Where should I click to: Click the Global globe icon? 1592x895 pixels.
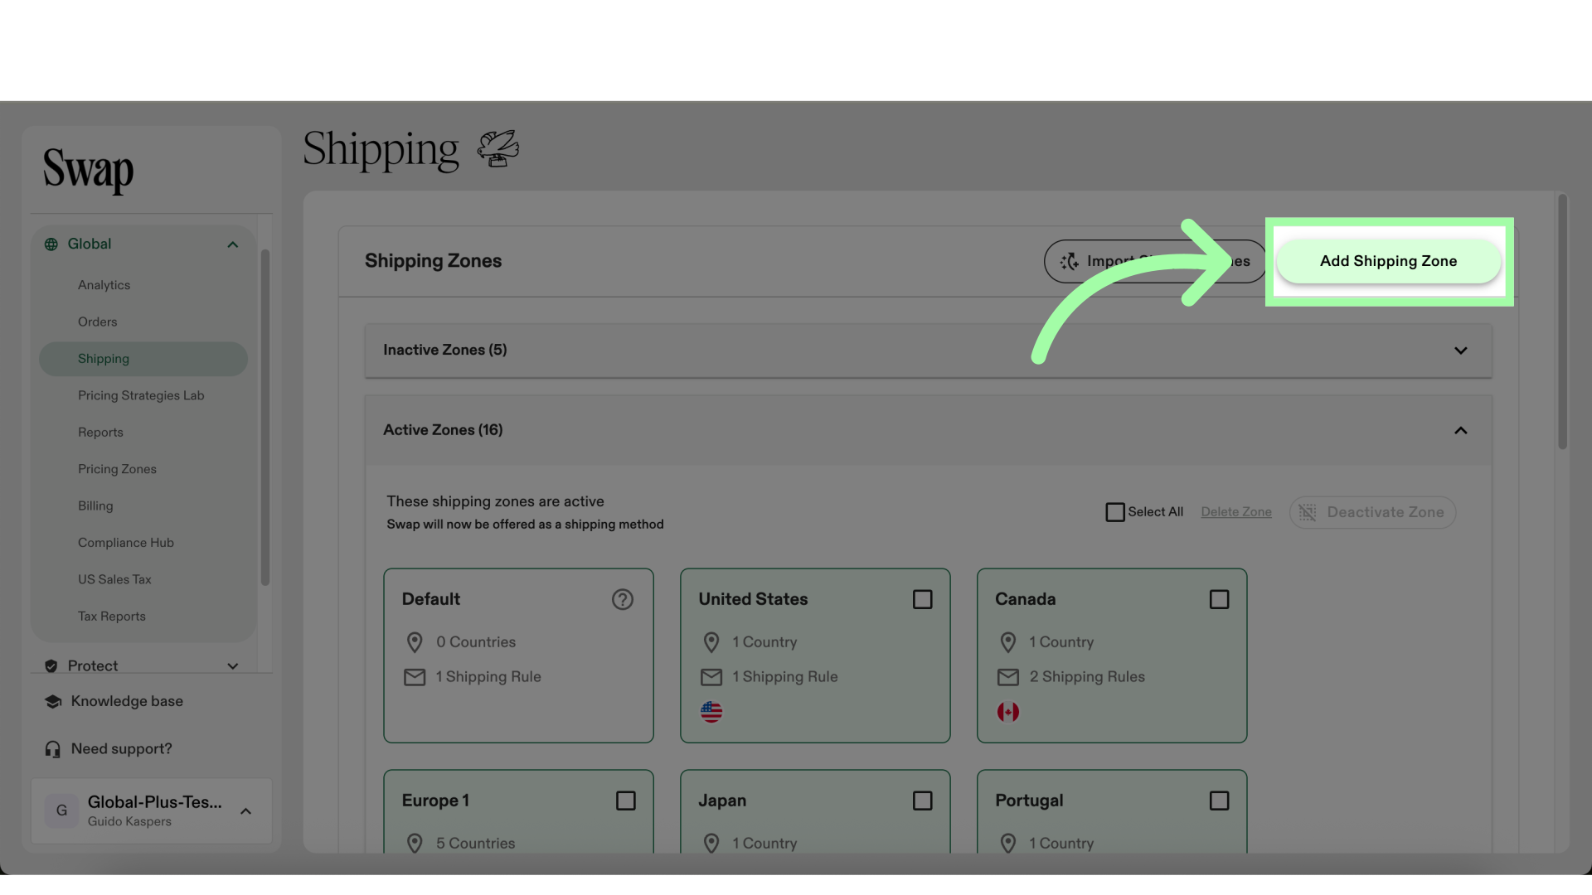click(x=51, y=244)
